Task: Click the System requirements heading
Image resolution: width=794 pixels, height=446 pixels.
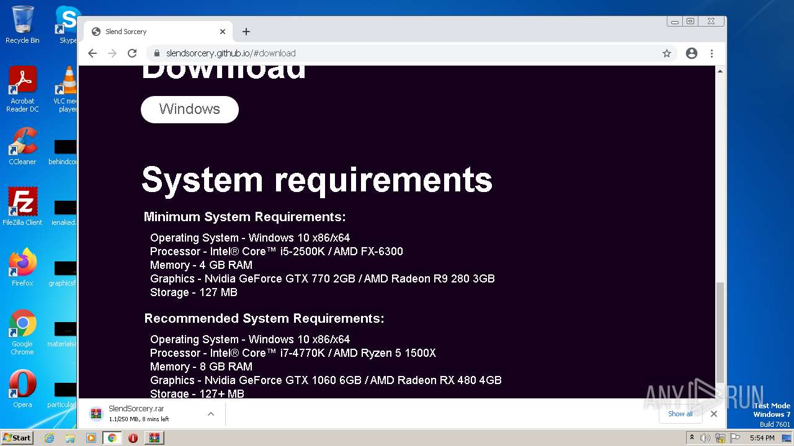Action: (317, 180)
